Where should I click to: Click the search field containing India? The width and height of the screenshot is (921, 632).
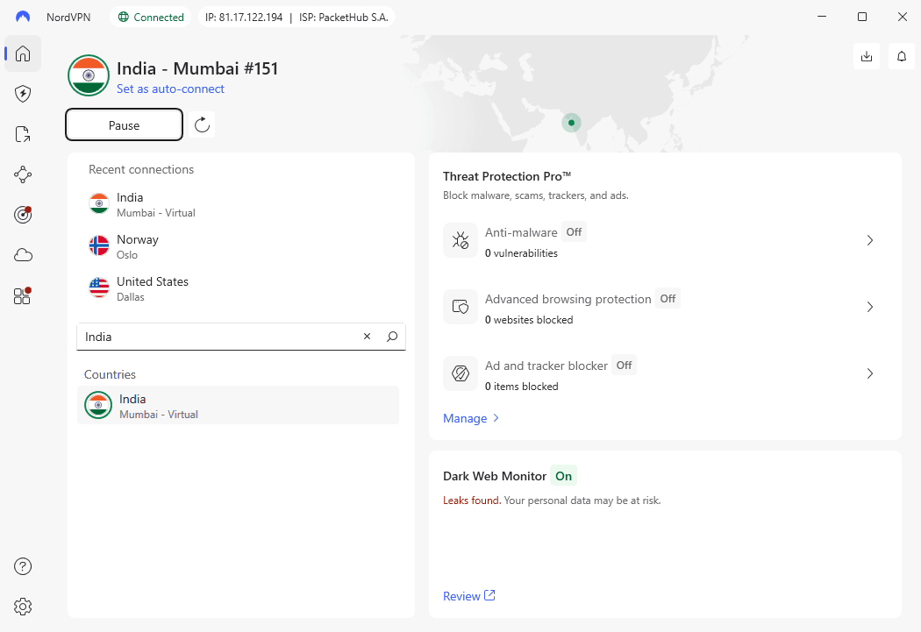pos(219,337)
